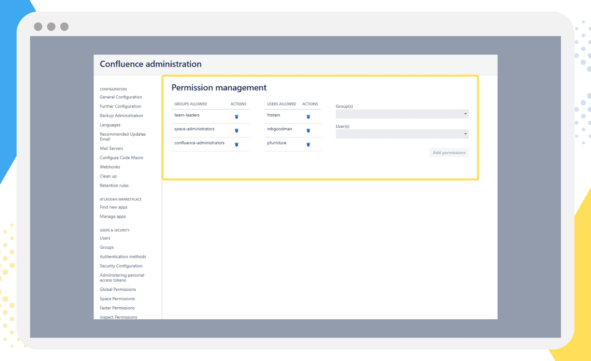Go to Backup Administration
591x361 pixels.
pyautogui.click(x=121, y=116)
